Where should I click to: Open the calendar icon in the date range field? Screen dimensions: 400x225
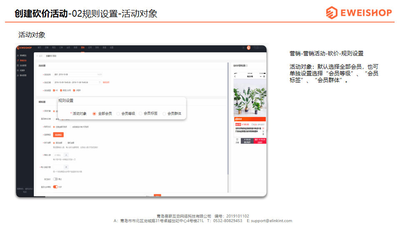pos(100,82)
